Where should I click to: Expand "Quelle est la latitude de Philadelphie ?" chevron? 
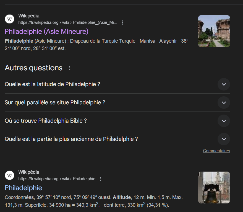tap(224, 84)
